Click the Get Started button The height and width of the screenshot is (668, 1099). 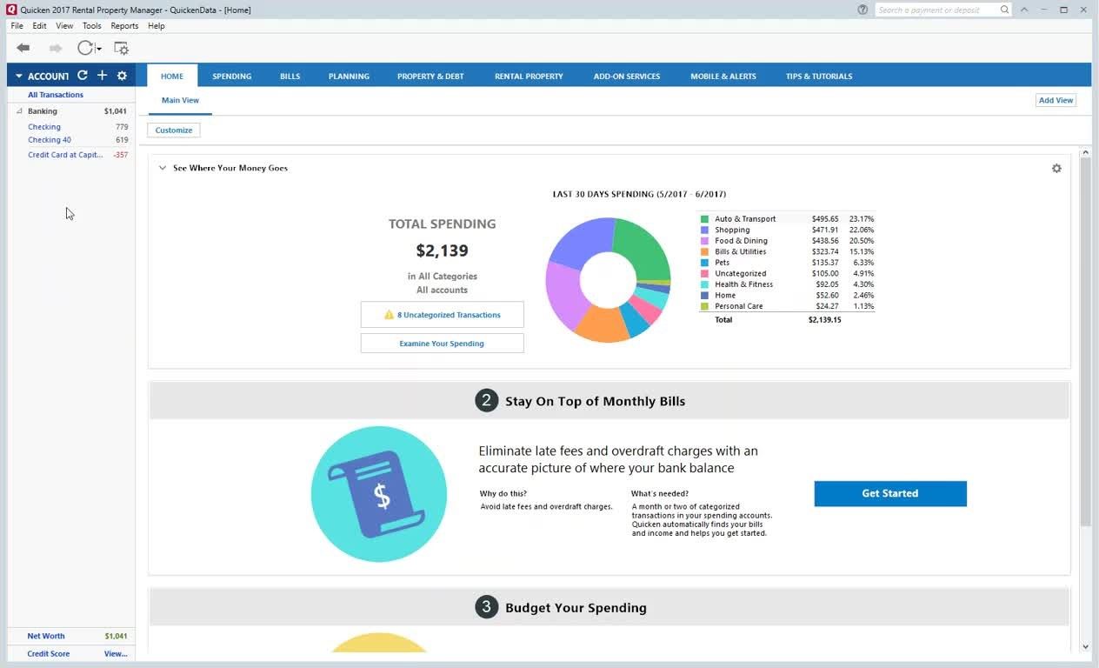click(889, 493)
